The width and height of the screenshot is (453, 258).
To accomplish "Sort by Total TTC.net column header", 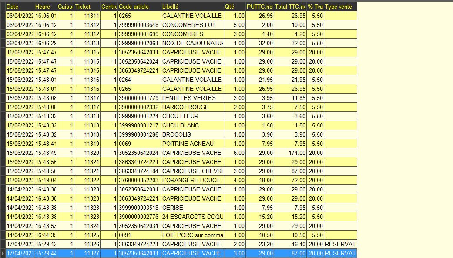I will pyautogui.click(x=290, y=7).
